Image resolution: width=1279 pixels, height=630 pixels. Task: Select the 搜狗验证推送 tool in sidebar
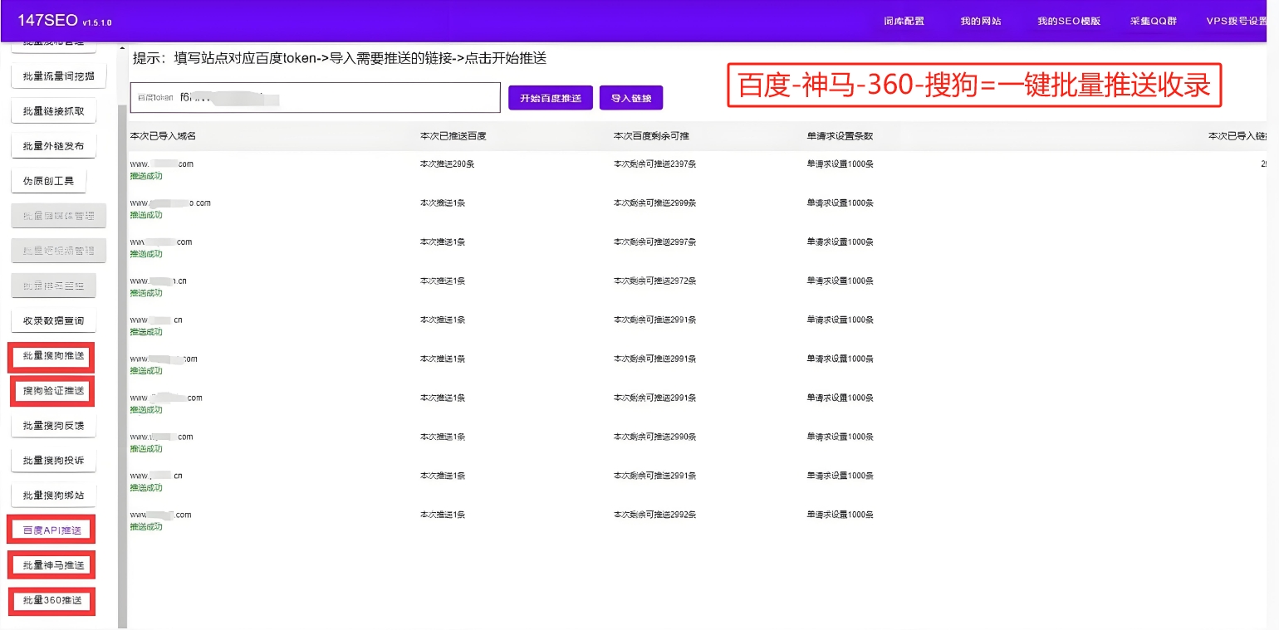[x=51, y=390]
